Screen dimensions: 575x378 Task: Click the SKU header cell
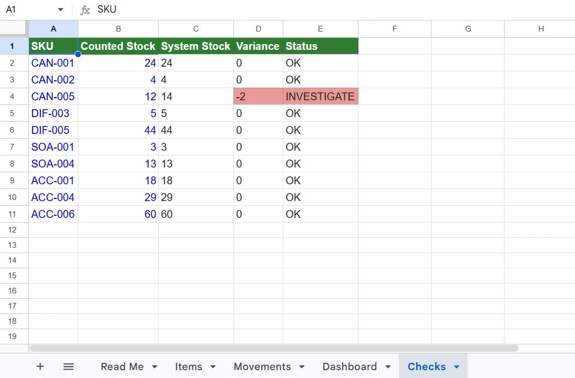[x=53, y=46]
